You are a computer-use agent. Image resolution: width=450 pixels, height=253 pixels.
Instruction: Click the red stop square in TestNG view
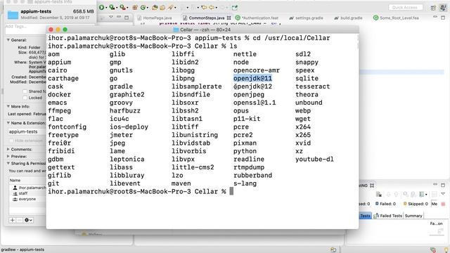coord(443,204)
